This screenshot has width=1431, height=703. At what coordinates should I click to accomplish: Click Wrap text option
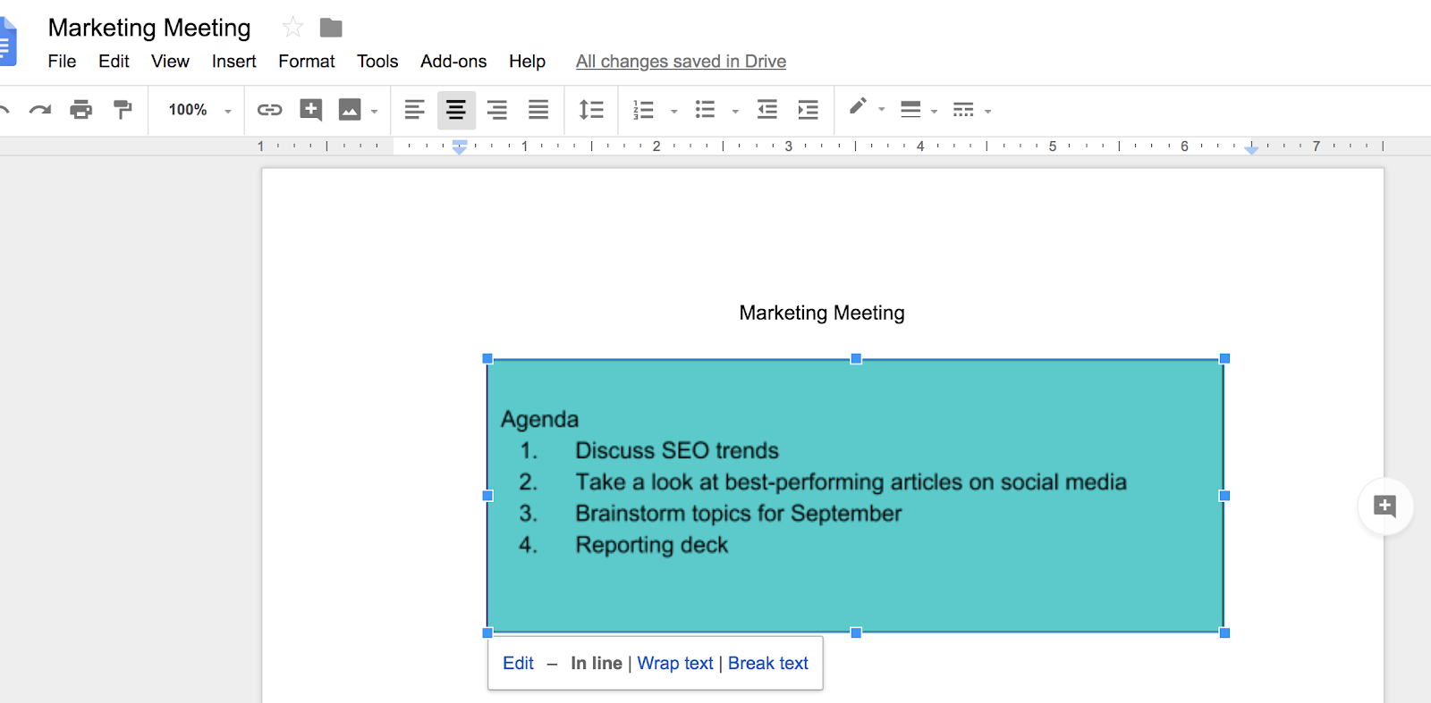(674, 663)
